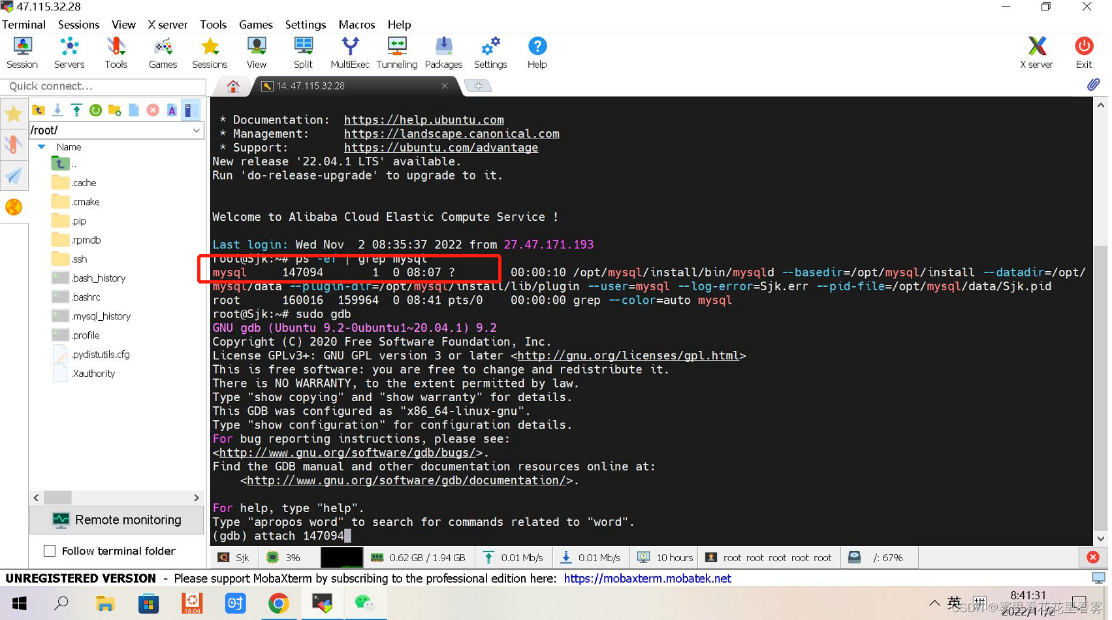Expand the /root/ path dropdown
The image size is (1112, 620).
pyautogui.click(x=197, y=130)
